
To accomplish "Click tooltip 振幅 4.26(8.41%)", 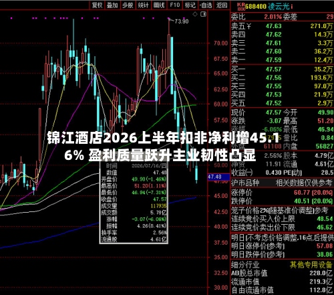I will click(152, 226).
